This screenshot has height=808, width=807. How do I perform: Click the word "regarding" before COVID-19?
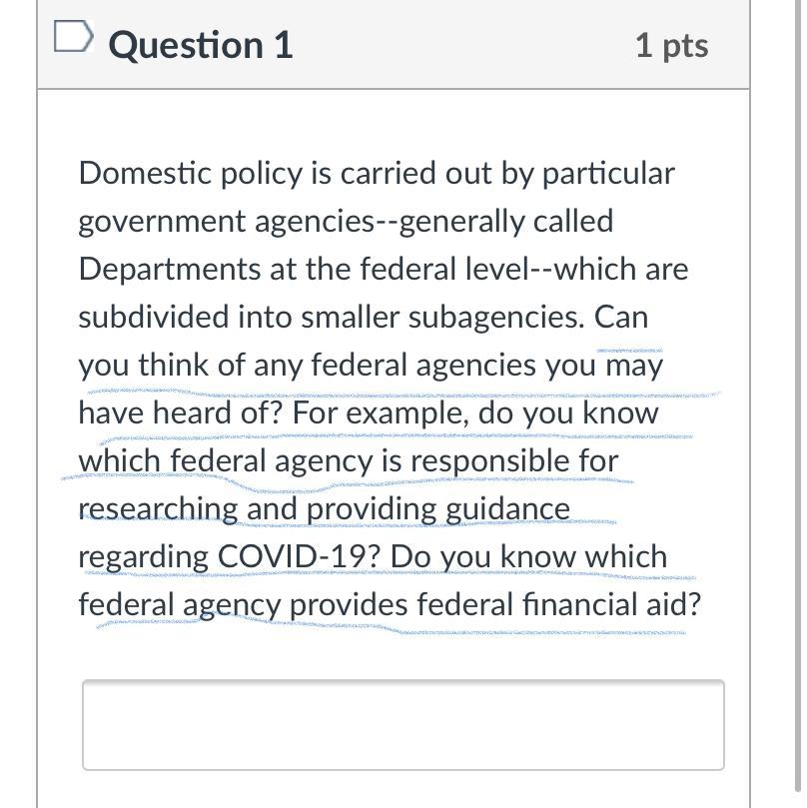point(143,557)
